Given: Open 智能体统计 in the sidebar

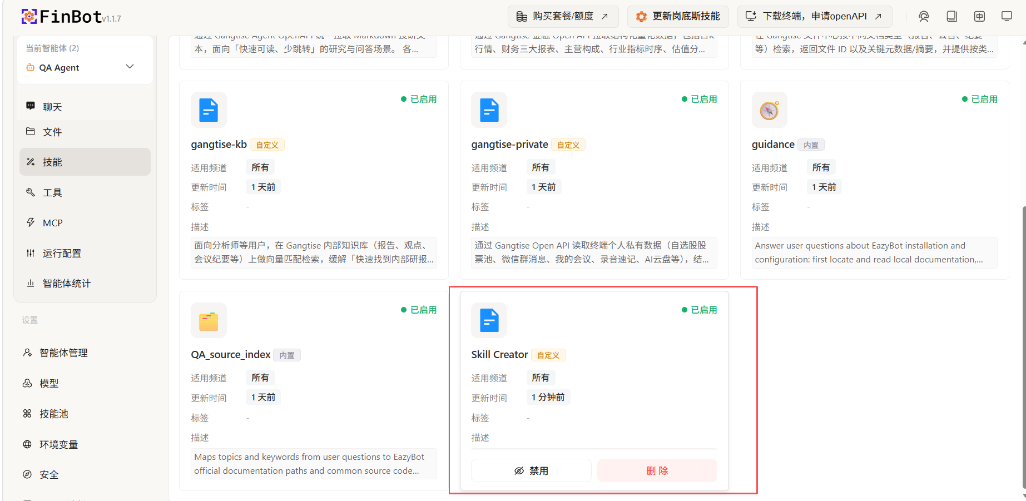Looking at the screenshot, I should 85,284.
